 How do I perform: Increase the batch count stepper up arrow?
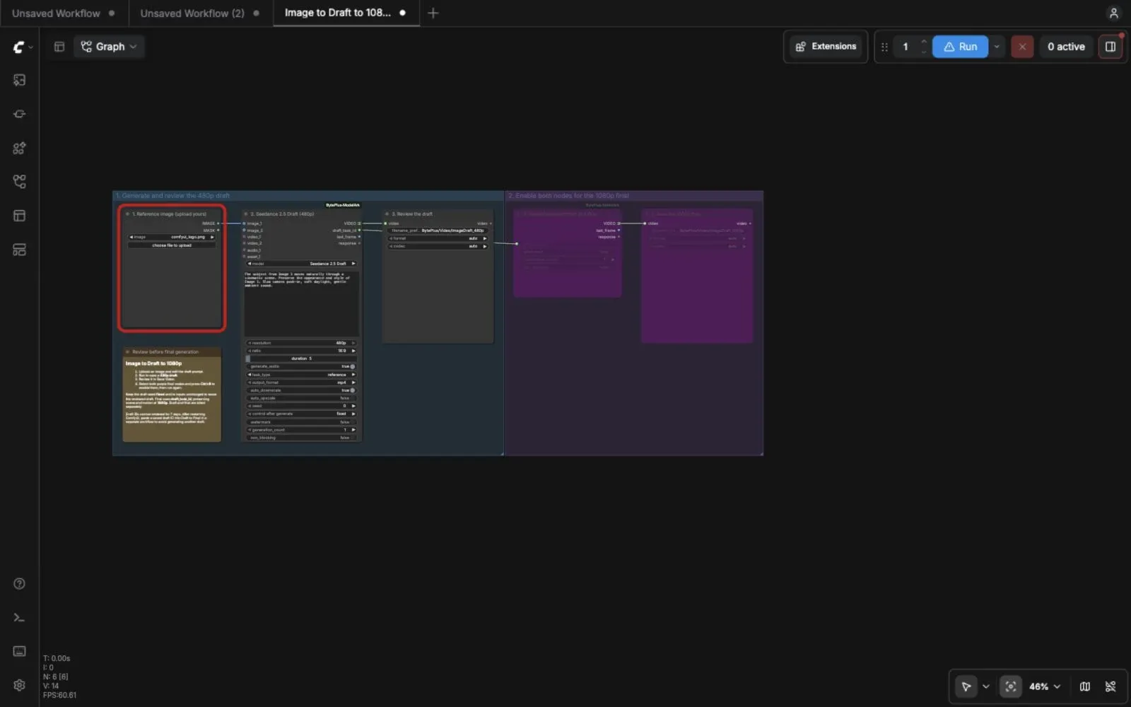tap(923, 42)
